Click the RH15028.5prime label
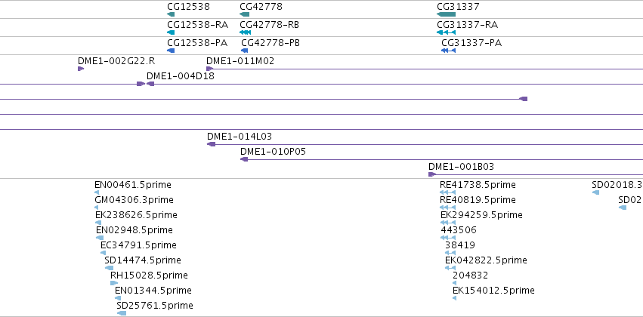643x317 pixels. click(x=150, y=275)
